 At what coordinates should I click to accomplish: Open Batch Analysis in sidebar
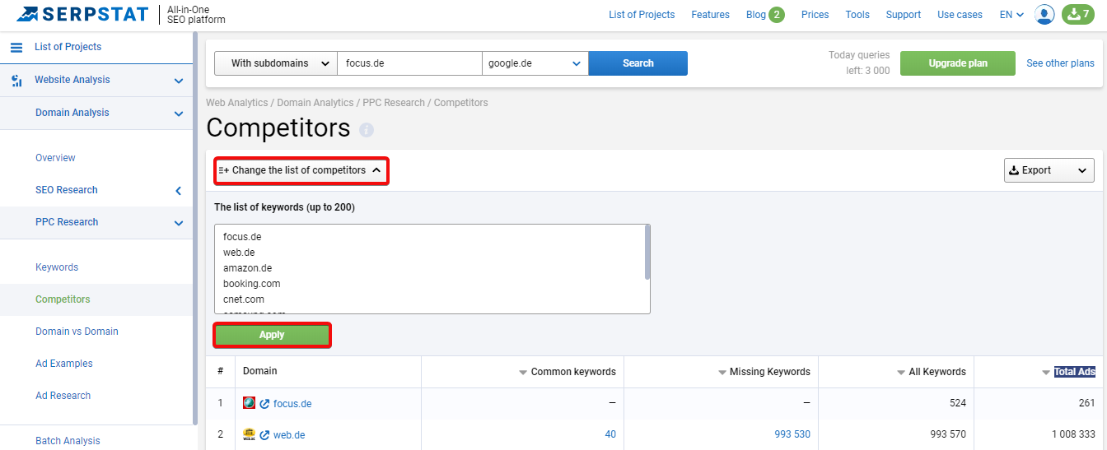coord(68,441)
